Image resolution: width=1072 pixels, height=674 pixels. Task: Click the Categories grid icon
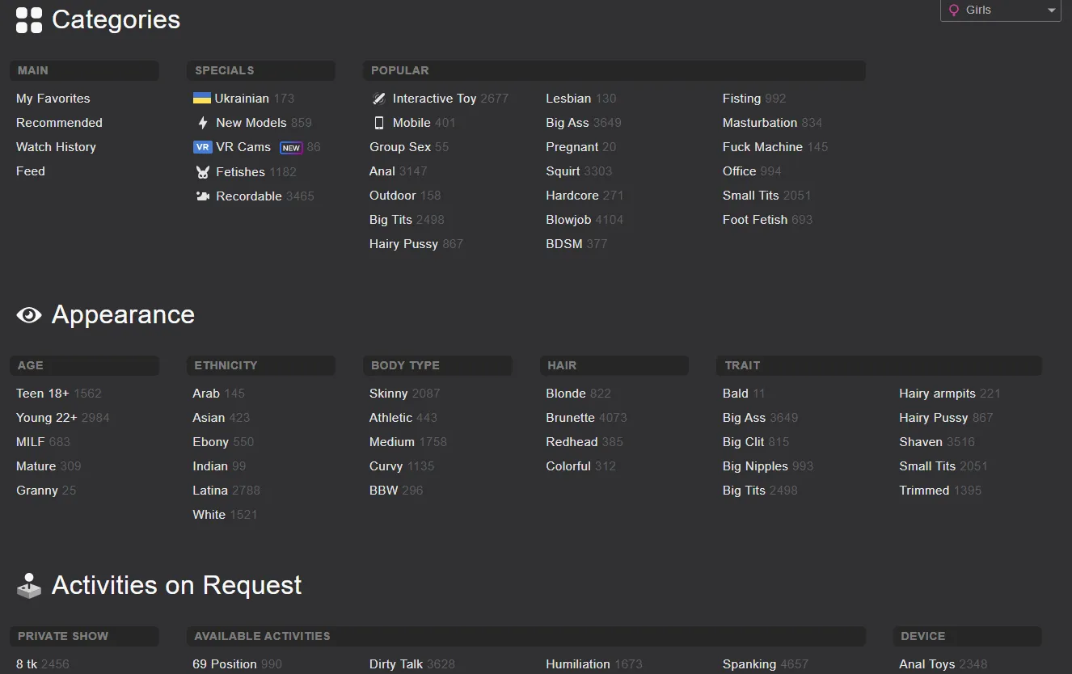(x=29, y=20)
